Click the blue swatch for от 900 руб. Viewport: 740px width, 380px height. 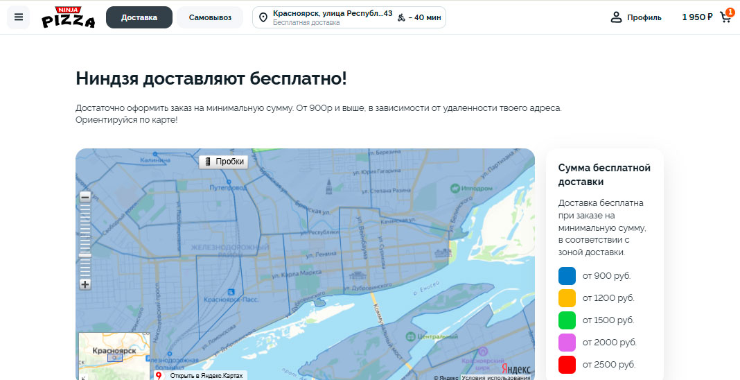tap(567, 276)
